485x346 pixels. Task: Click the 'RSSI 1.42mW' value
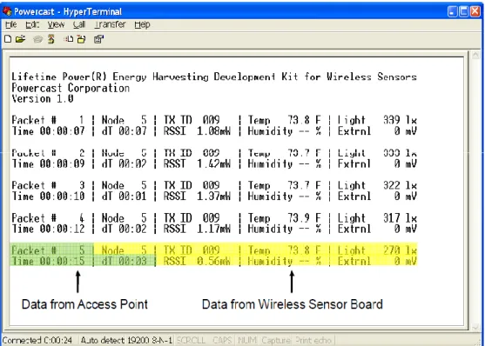click(197, 163)
